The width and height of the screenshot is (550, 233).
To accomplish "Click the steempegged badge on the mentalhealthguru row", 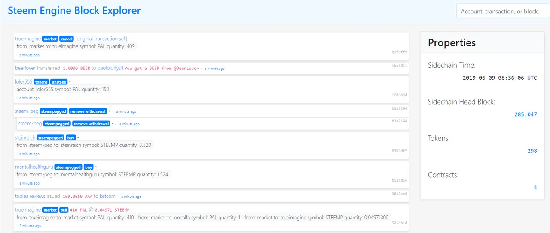I will 68,167.
